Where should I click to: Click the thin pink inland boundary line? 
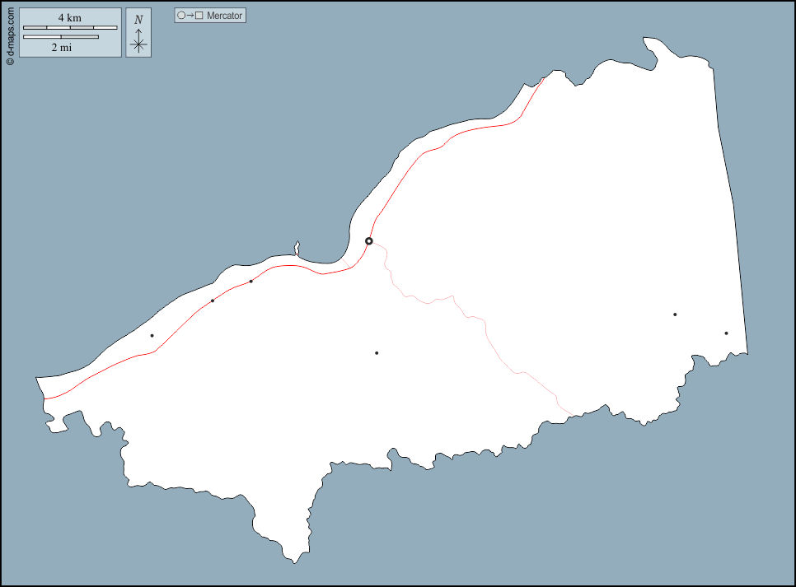coord(486,333)
